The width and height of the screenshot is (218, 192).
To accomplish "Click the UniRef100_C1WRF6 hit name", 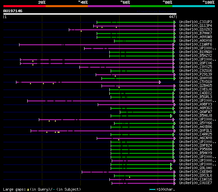I will pyautogui.click(x=196, y=45).
